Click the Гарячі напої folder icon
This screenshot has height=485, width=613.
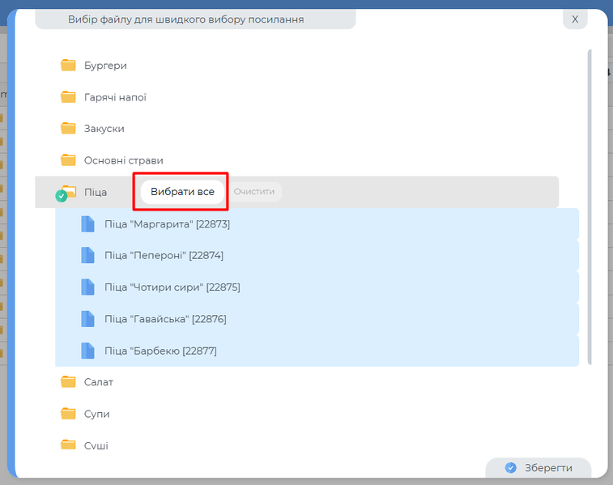pyautogui.click(x=68, y=97)
